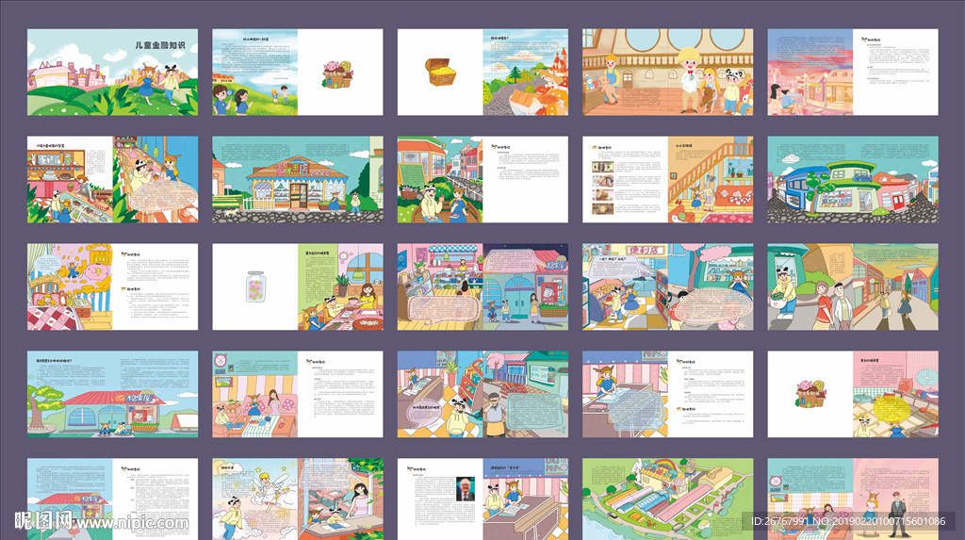Image resolution: width=965 pixels, height=540 pixels.
Task: Open the living room spread with pink sofa
Action: (x=298, y=394)
